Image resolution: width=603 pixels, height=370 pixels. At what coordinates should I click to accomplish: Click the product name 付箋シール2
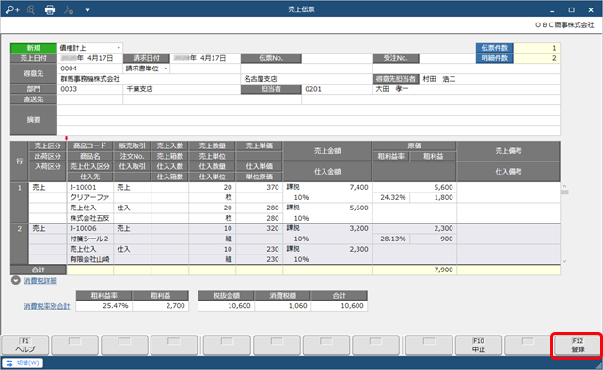coord(90,239)
